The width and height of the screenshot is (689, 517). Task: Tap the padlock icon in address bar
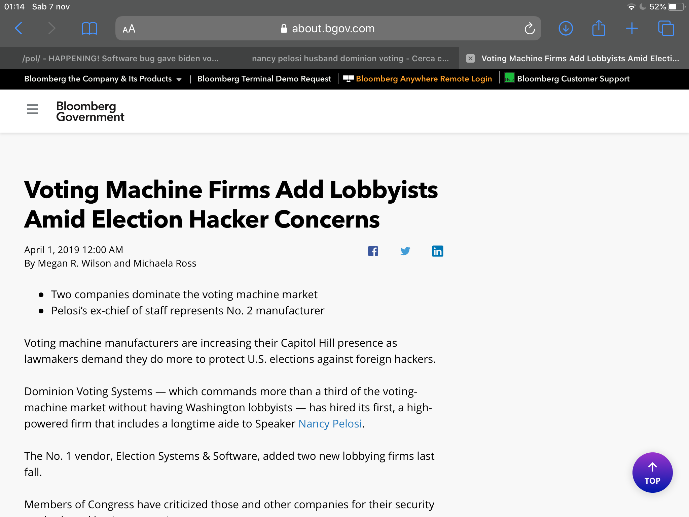point(284,29)
